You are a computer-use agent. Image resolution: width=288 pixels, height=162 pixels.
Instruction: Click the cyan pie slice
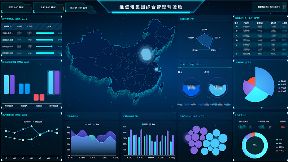coord(256,94)
